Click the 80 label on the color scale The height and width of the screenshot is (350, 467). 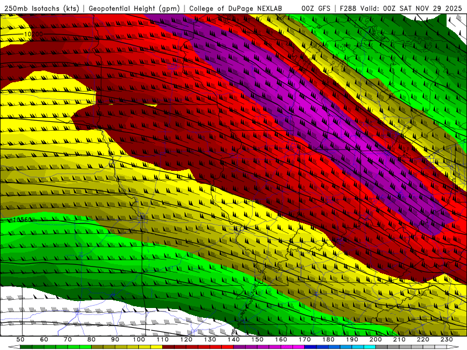[91, 339]
